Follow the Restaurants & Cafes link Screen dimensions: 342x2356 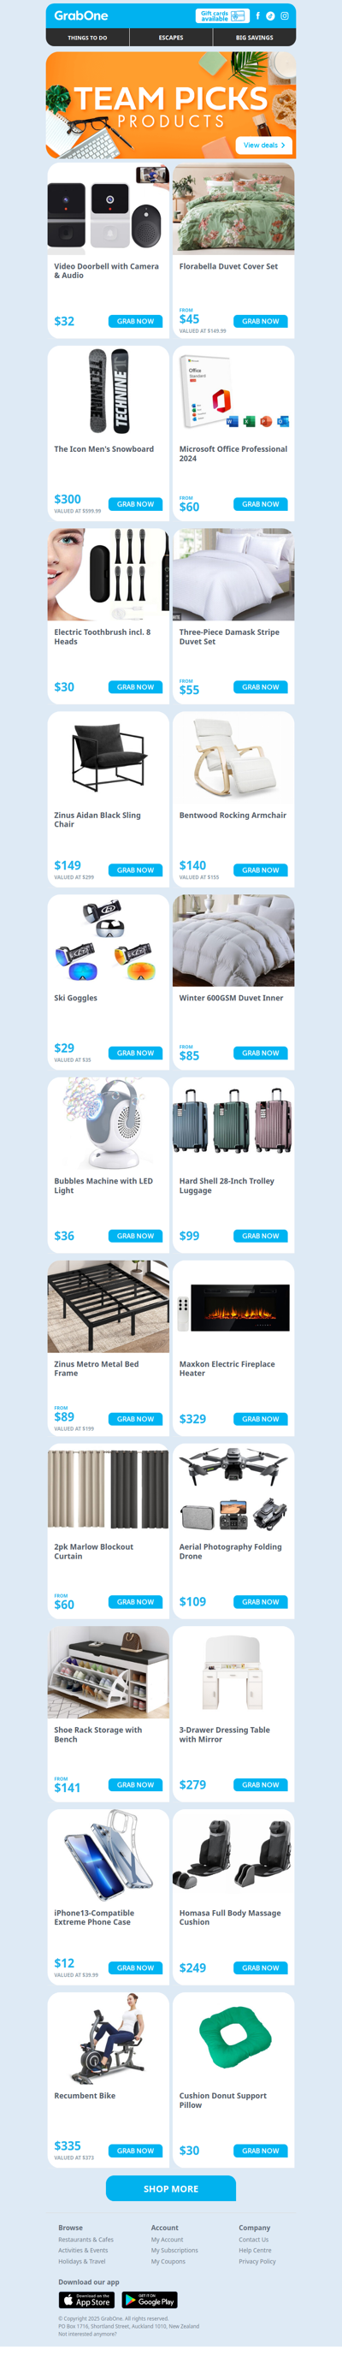pos(86,2239)
